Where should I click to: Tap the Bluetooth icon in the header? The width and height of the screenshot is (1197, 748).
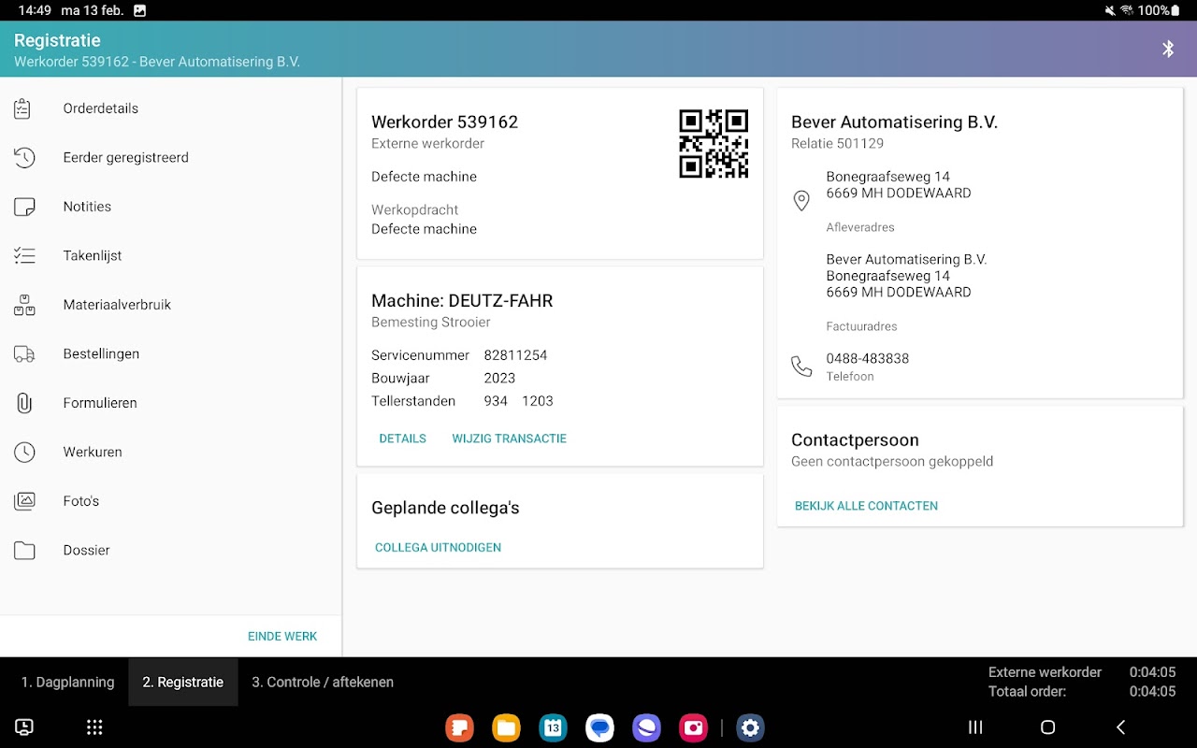(1167, 49)
